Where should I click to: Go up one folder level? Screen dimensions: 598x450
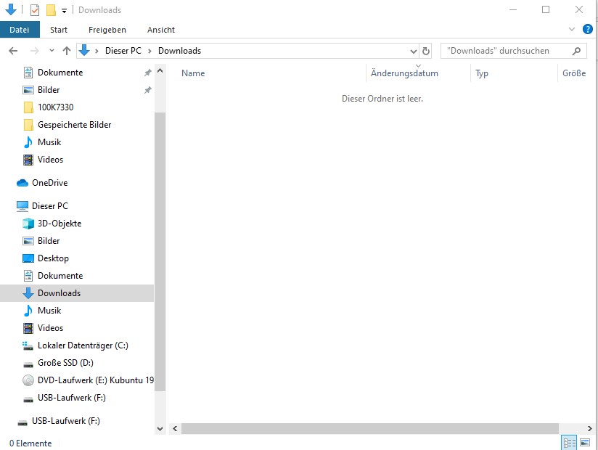point(67,51)
